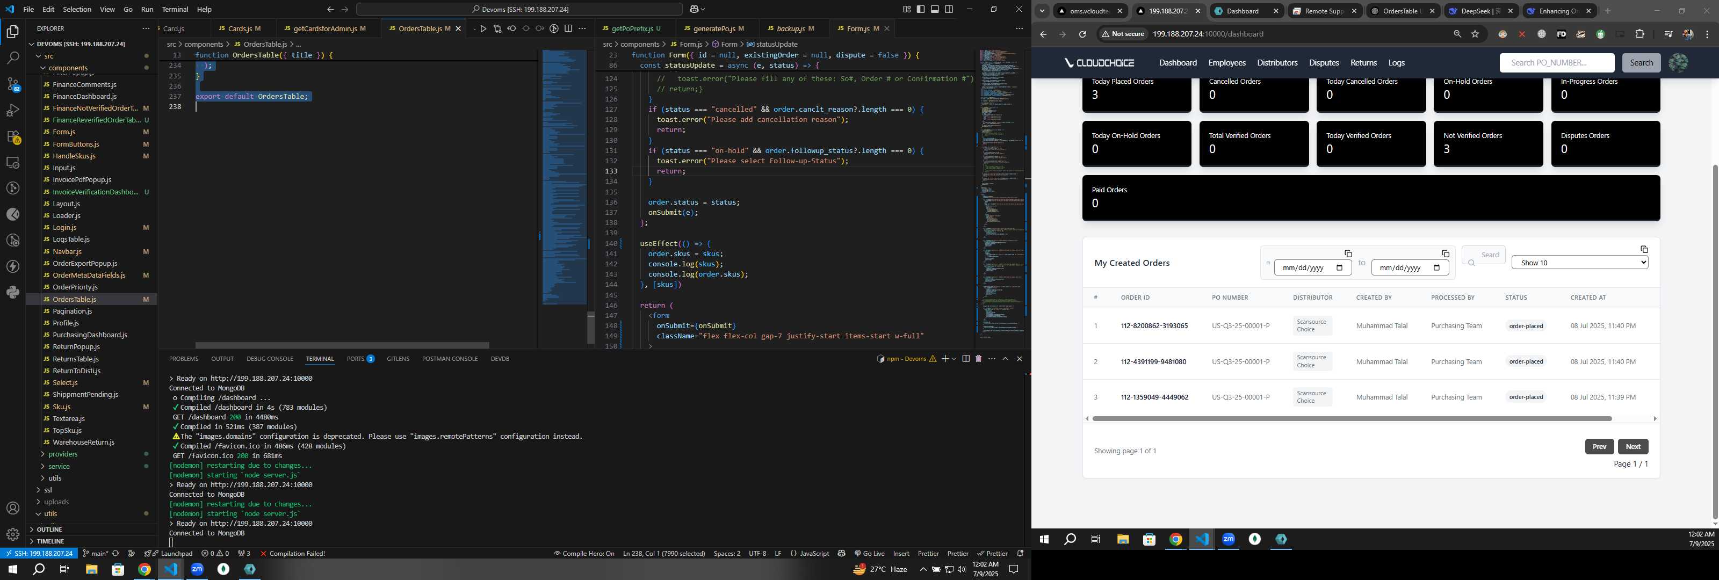Focus the Search PO_NUMBER input field

click(x=1556, y=63)
